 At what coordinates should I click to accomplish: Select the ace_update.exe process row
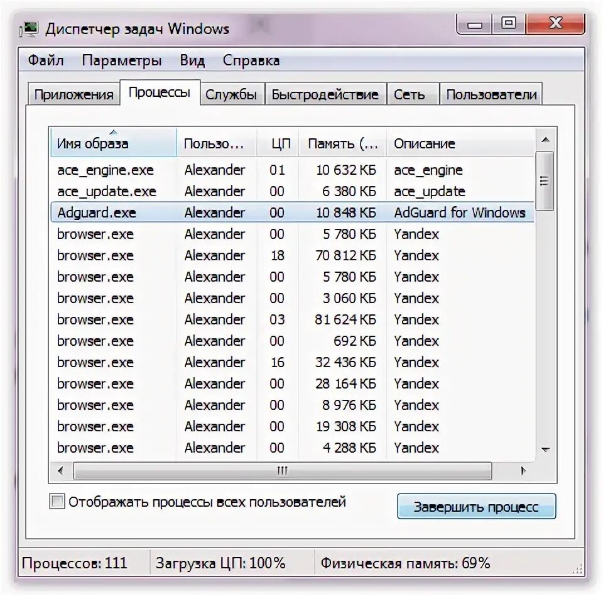point(292,191)
